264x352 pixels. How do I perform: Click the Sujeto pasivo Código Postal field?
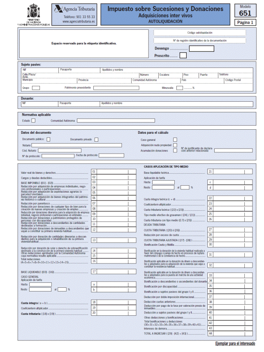[x=239, y=81]
